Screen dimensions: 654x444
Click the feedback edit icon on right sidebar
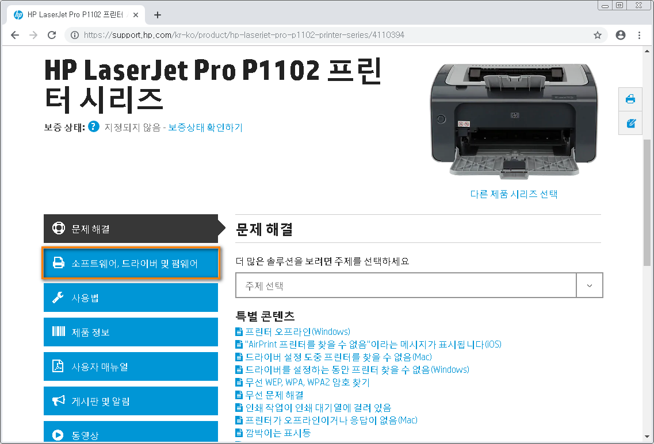(x=630, y=123)
